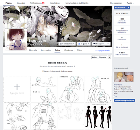The width and height of the screenshot is (140, 130).
Task: Expand the Más dropdown tab
Action: (x=79, y=50)
